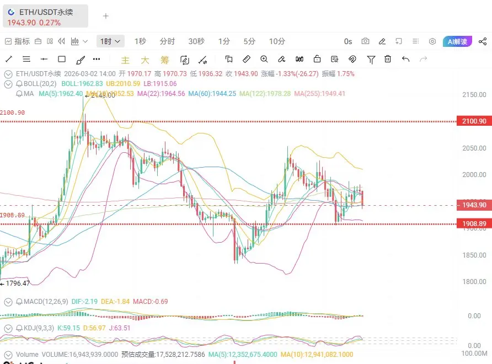Click the redo arrow
This screenshot has width=492, height=364.
click(423, 59)
